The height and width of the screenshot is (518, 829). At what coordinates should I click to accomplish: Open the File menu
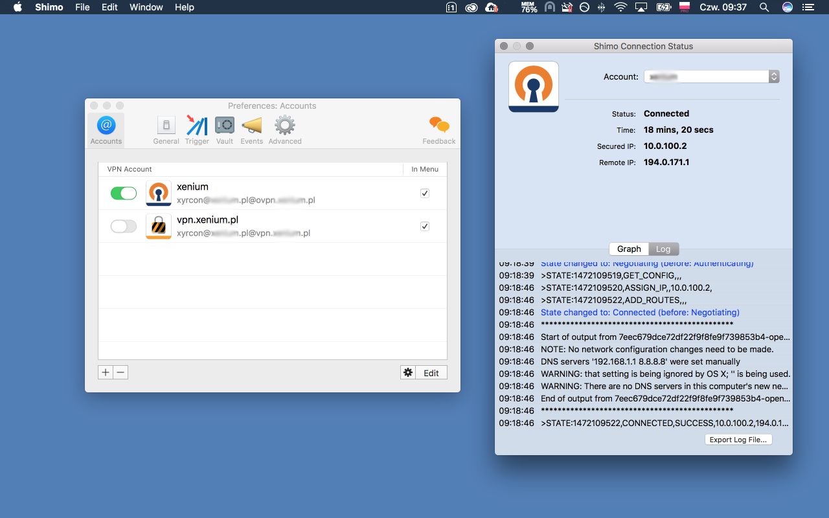[x=82, y=7]
